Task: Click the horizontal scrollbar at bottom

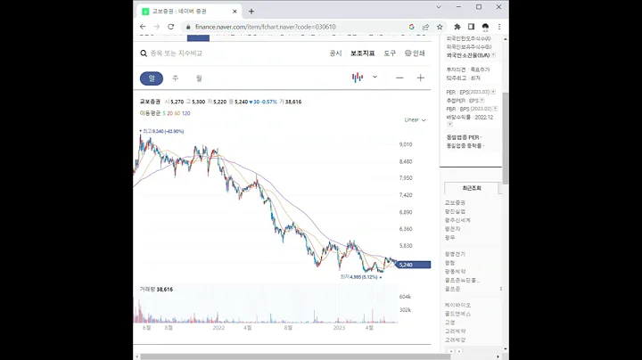Action: tap(295, 356)
